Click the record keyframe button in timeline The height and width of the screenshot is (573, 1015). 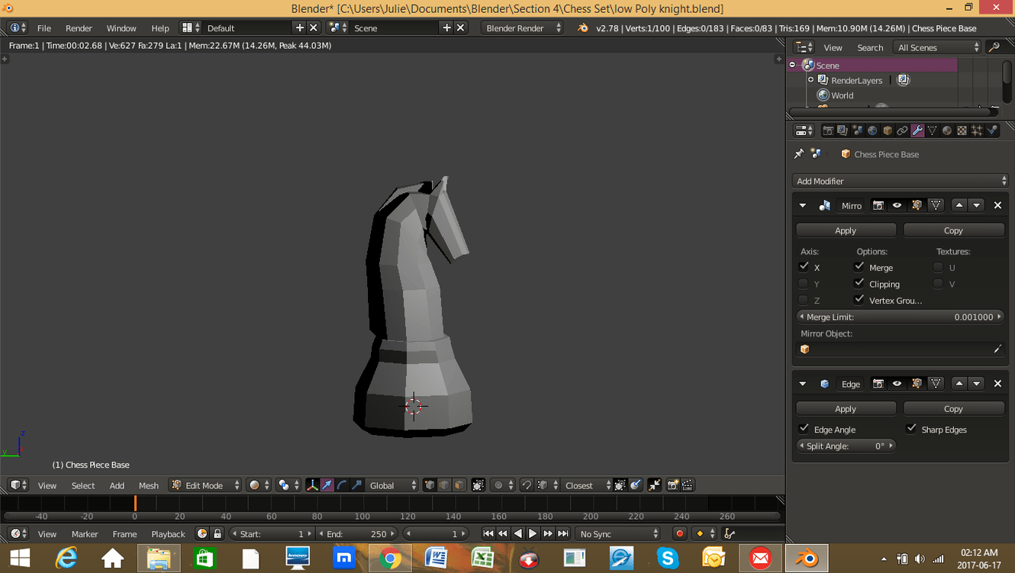[679, 534]
